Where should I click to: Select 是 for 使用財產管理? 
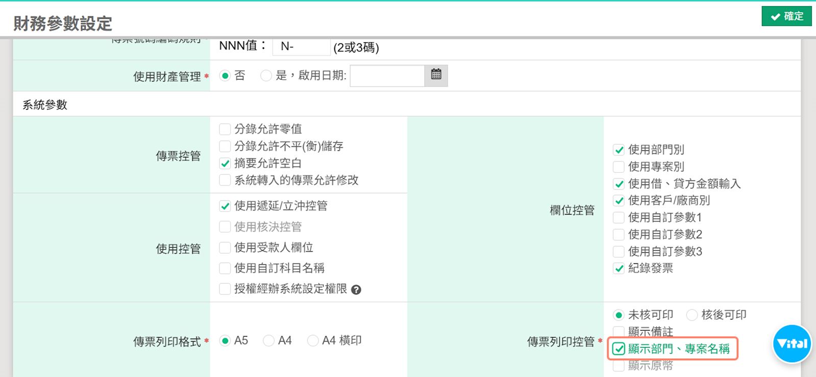[x=266, y=76]
